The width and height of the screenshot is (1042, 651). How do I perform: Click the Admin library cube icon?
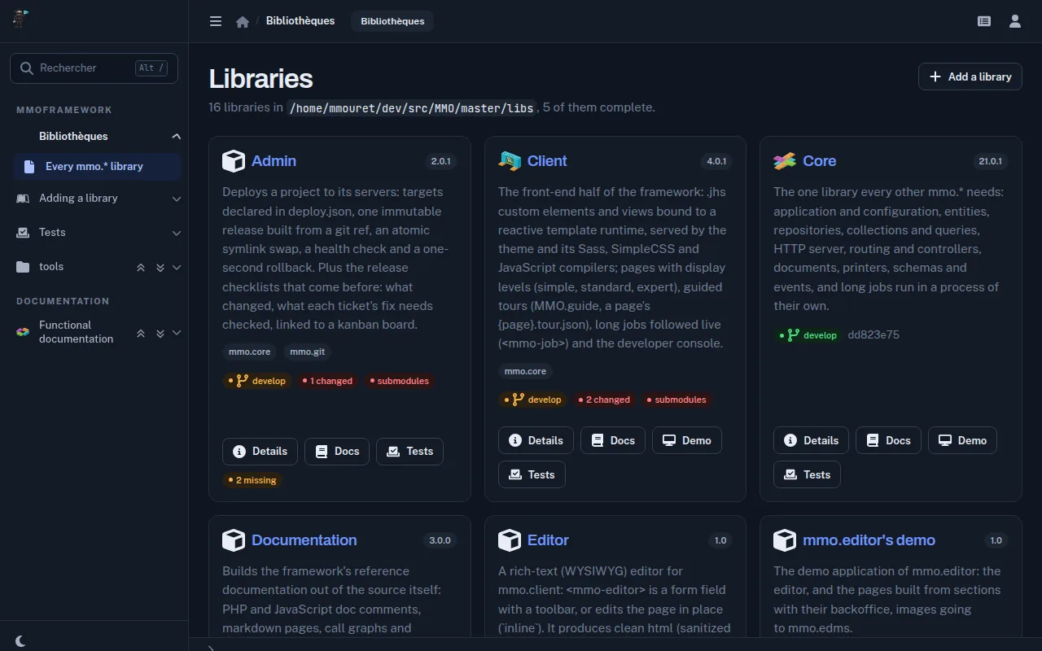234,161
